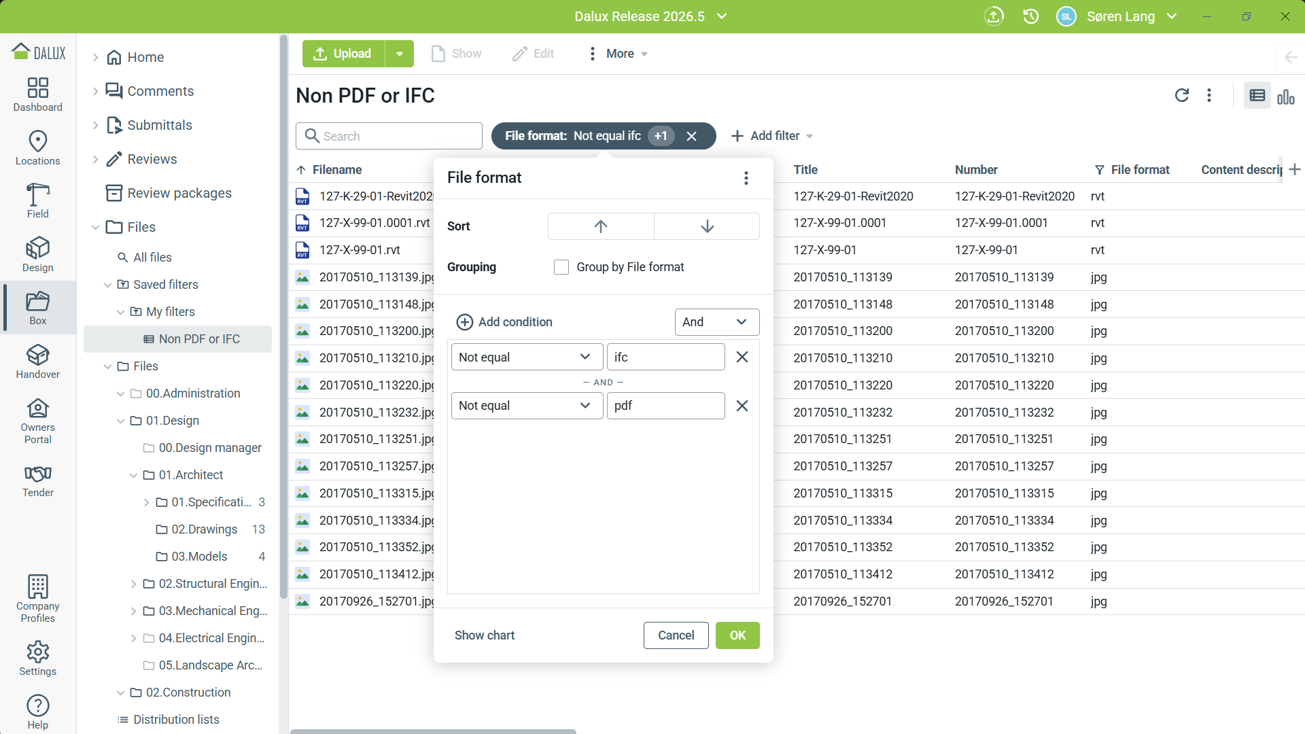The width and height of the screenshot is (1305, 734).
Task: Open the Design module
Action: (38, 255)
